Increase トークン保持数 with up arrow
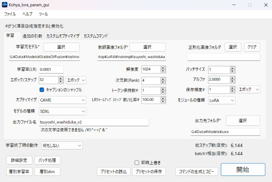Viewport: 272px width, 182px height. coord(163,89)
